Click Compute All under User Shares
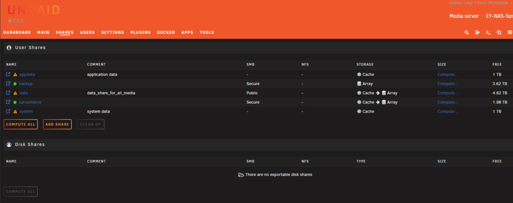513x203 pixels. point(21,124)
